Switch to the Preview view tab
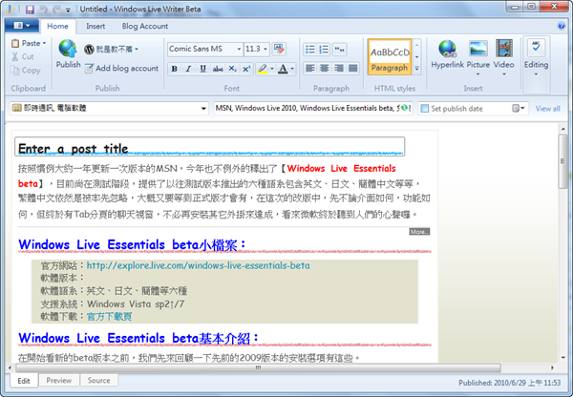Image resolution: width=573 pixels, height=397 pixels. coord(59,381)
